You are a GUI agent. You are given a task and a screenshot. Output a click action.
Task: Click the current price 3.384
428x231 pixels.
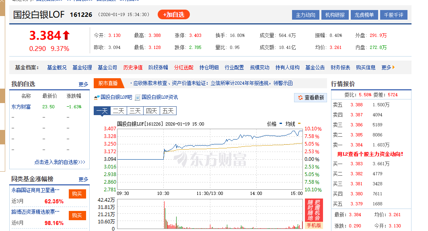45,35
